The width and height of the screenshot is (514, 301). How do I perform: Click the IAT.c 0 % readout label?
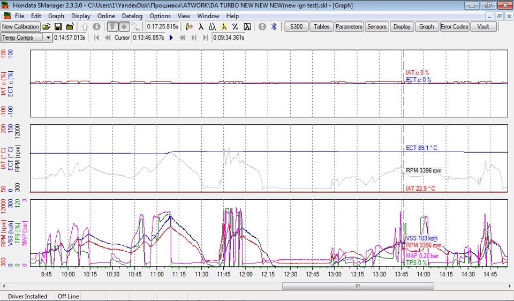(417, 73)
